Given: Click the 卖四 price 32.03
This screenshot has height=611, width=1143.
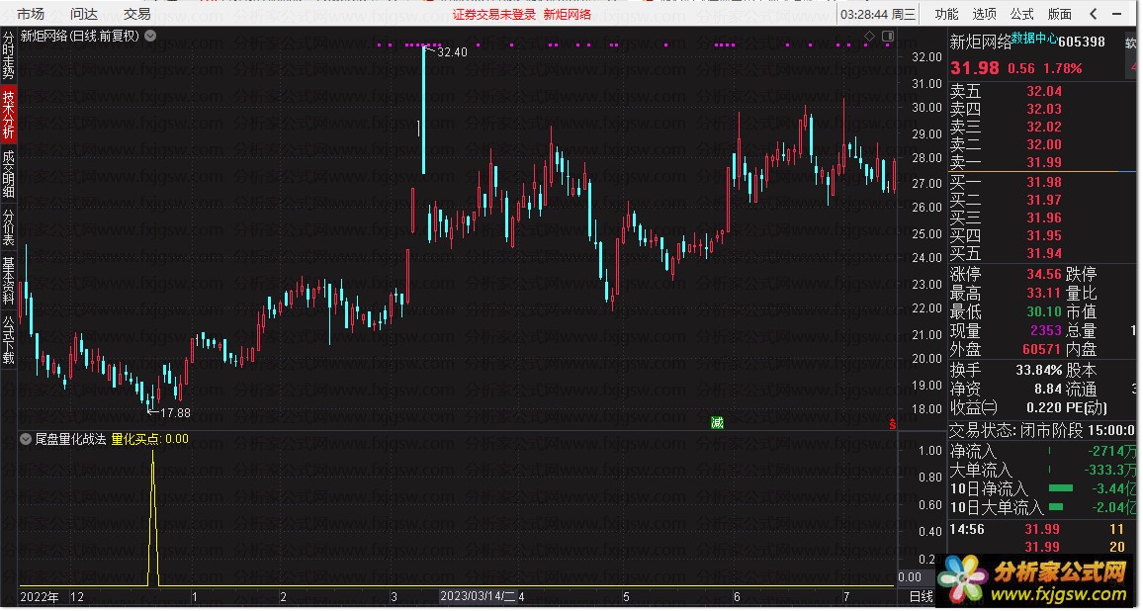Looking at the screenshot, I should click(x=1044, y=109).
